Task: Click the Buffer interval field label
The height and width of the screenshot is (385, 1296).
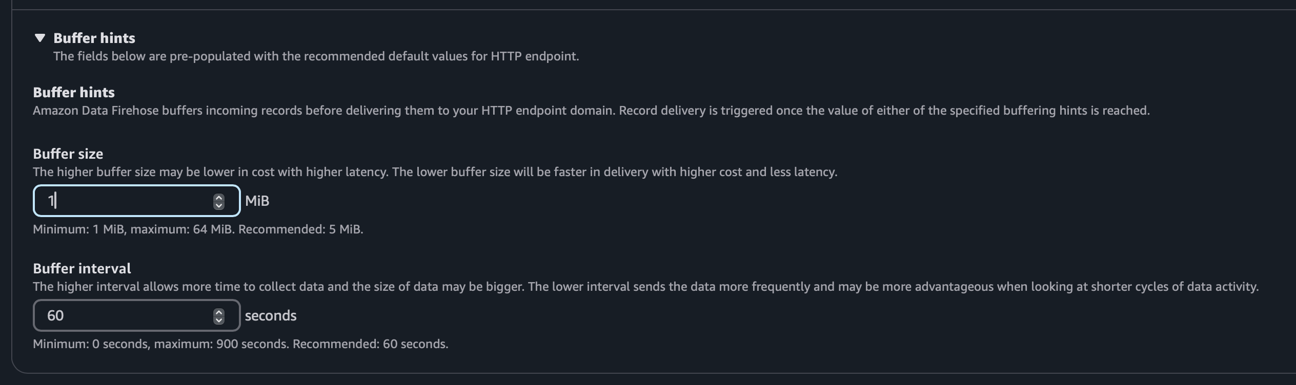Action: 82,268
